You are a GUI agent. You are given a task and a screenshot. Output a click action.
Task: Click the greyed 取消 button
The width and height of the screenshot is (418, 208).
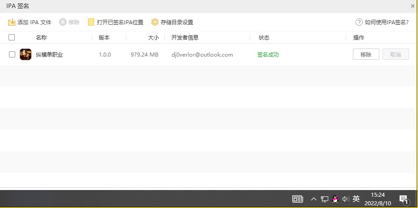[x=396, y=54]
